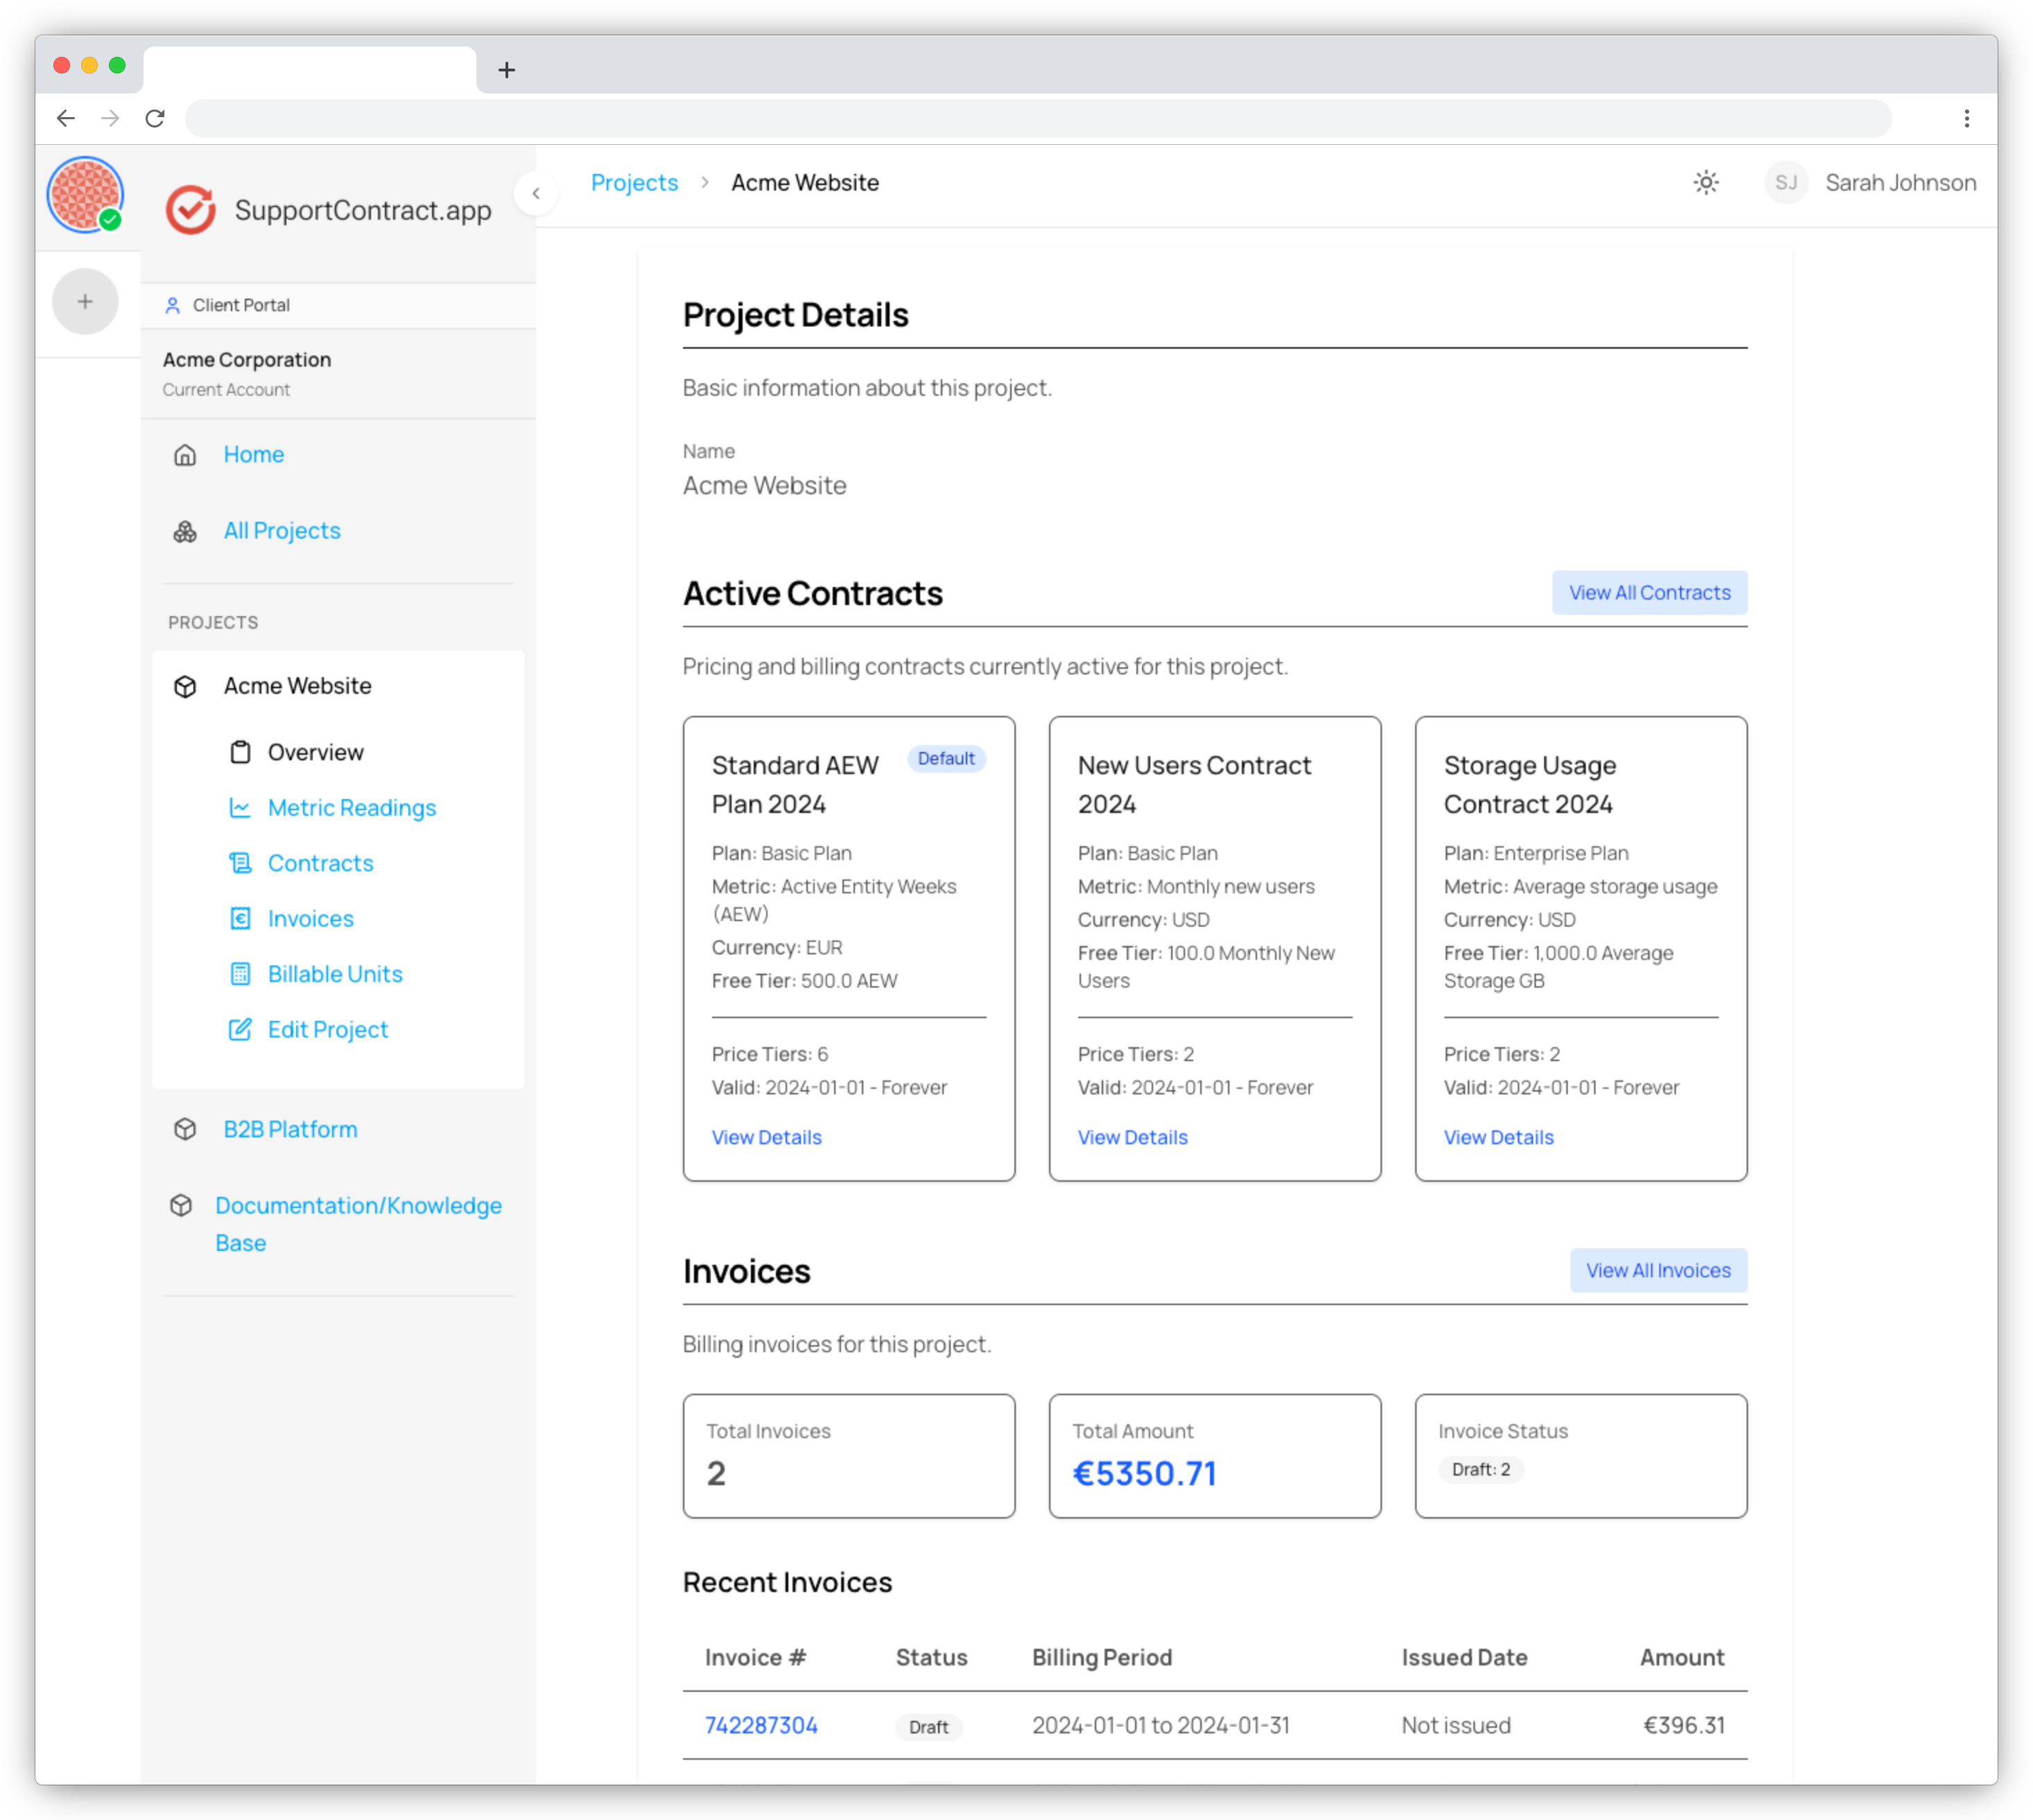The image size is (2033, 1820).
Task: Open invoice 742287304
Action: pyautogui.click(x=761, y=1724)
